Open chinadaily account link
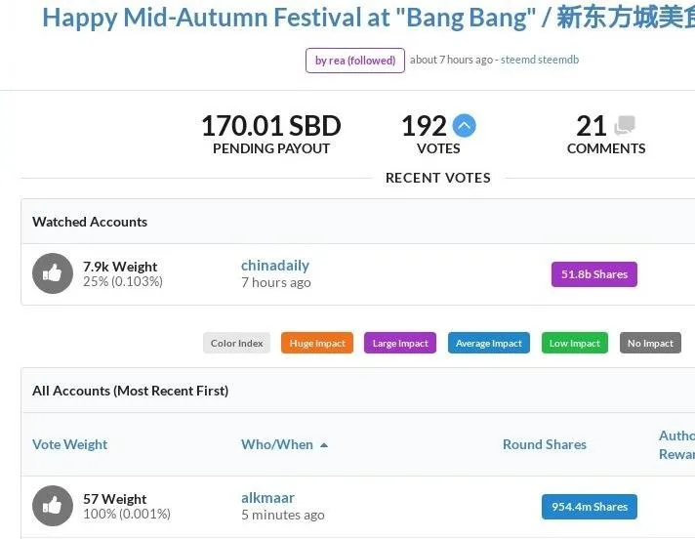 click(275, 265)
